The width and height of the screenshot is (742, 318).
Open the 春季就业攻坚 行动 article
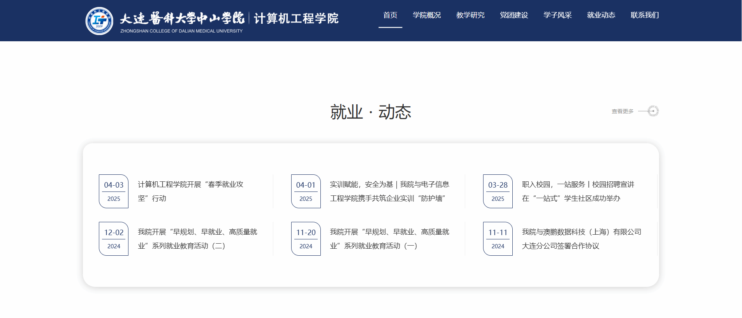pos(190,191)
